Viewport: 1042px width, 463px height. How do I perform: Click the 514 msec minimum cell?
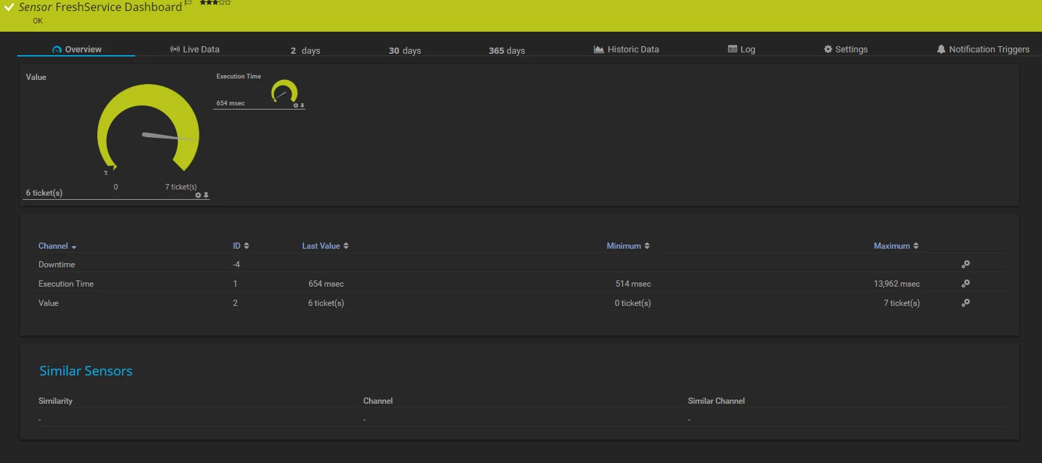(x=633, y=284)
